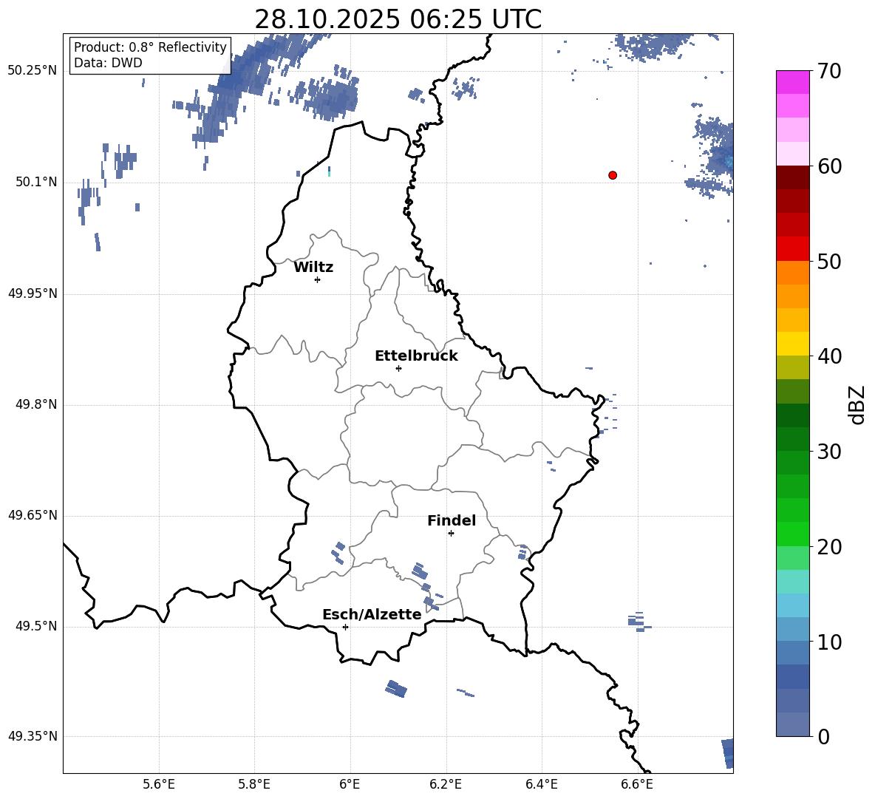The width and height of the screenshot is (875, 799).
Task: Click the 6.6°E longitude label
Action: 637,784
